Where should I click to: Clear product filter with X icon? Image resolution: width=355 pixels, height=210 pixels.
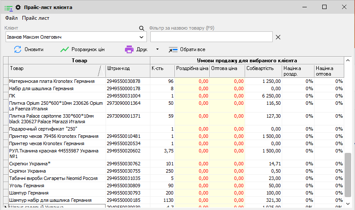pos(278,37)
